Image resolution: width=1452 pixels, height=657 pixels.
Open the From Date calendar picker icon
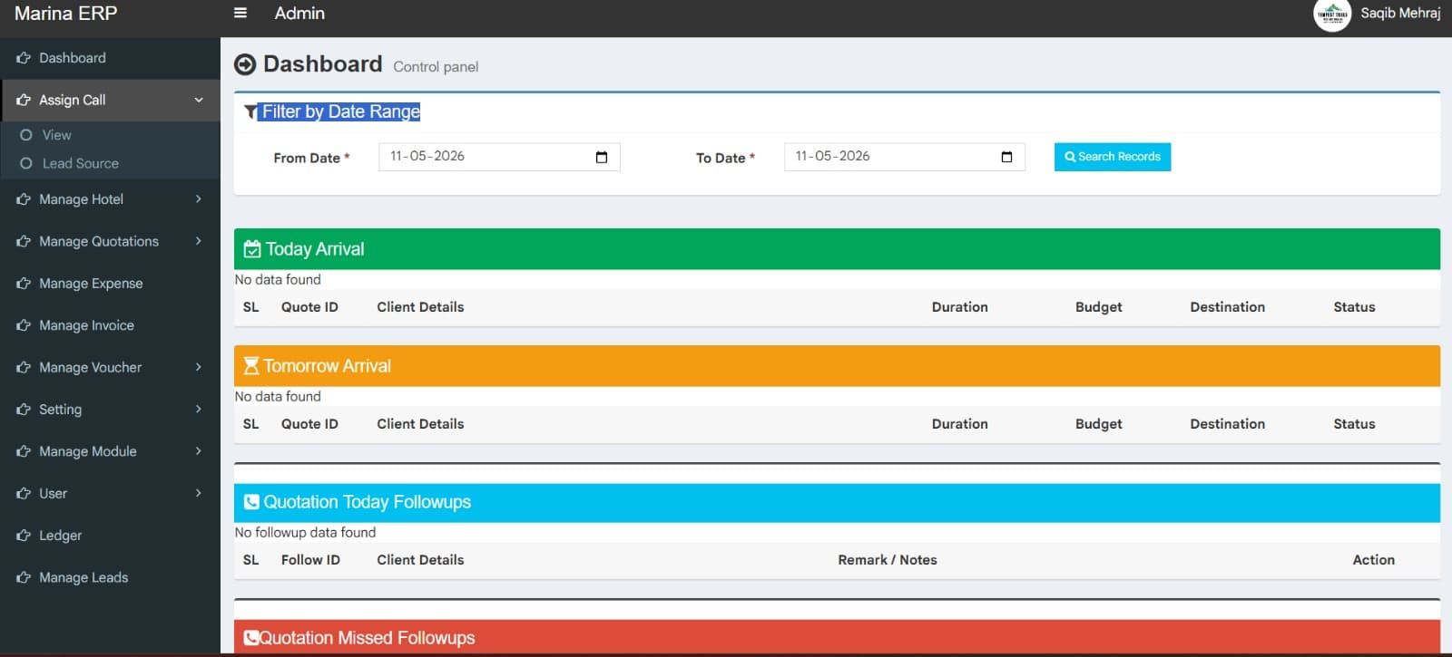click(601, 157)
